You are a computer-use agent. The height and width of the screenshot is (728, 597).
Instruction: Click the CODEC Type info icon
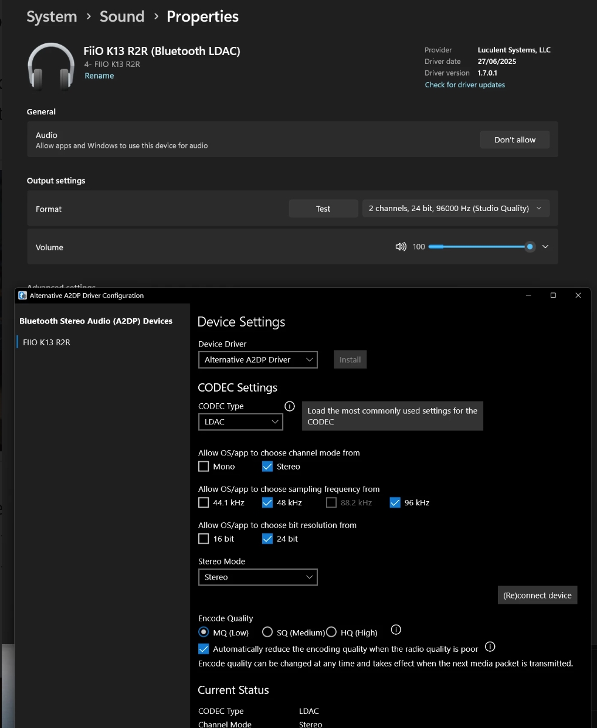point(290,406)
